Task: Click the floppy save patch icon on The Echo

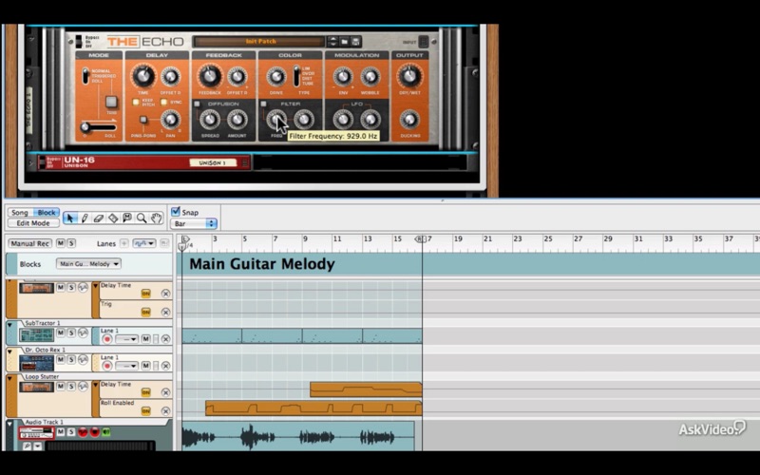Action: pyautogui.click(x=355, y=42)
